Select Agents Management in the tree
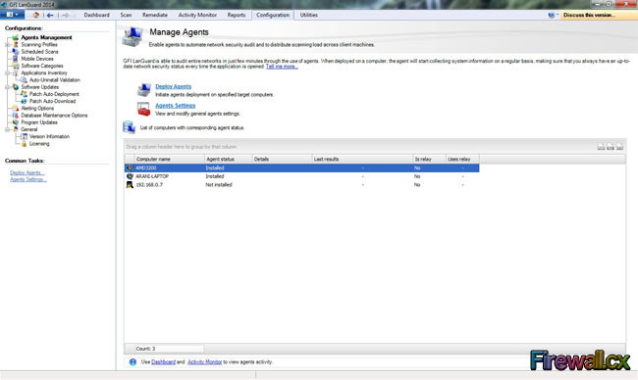 (46, 37)
